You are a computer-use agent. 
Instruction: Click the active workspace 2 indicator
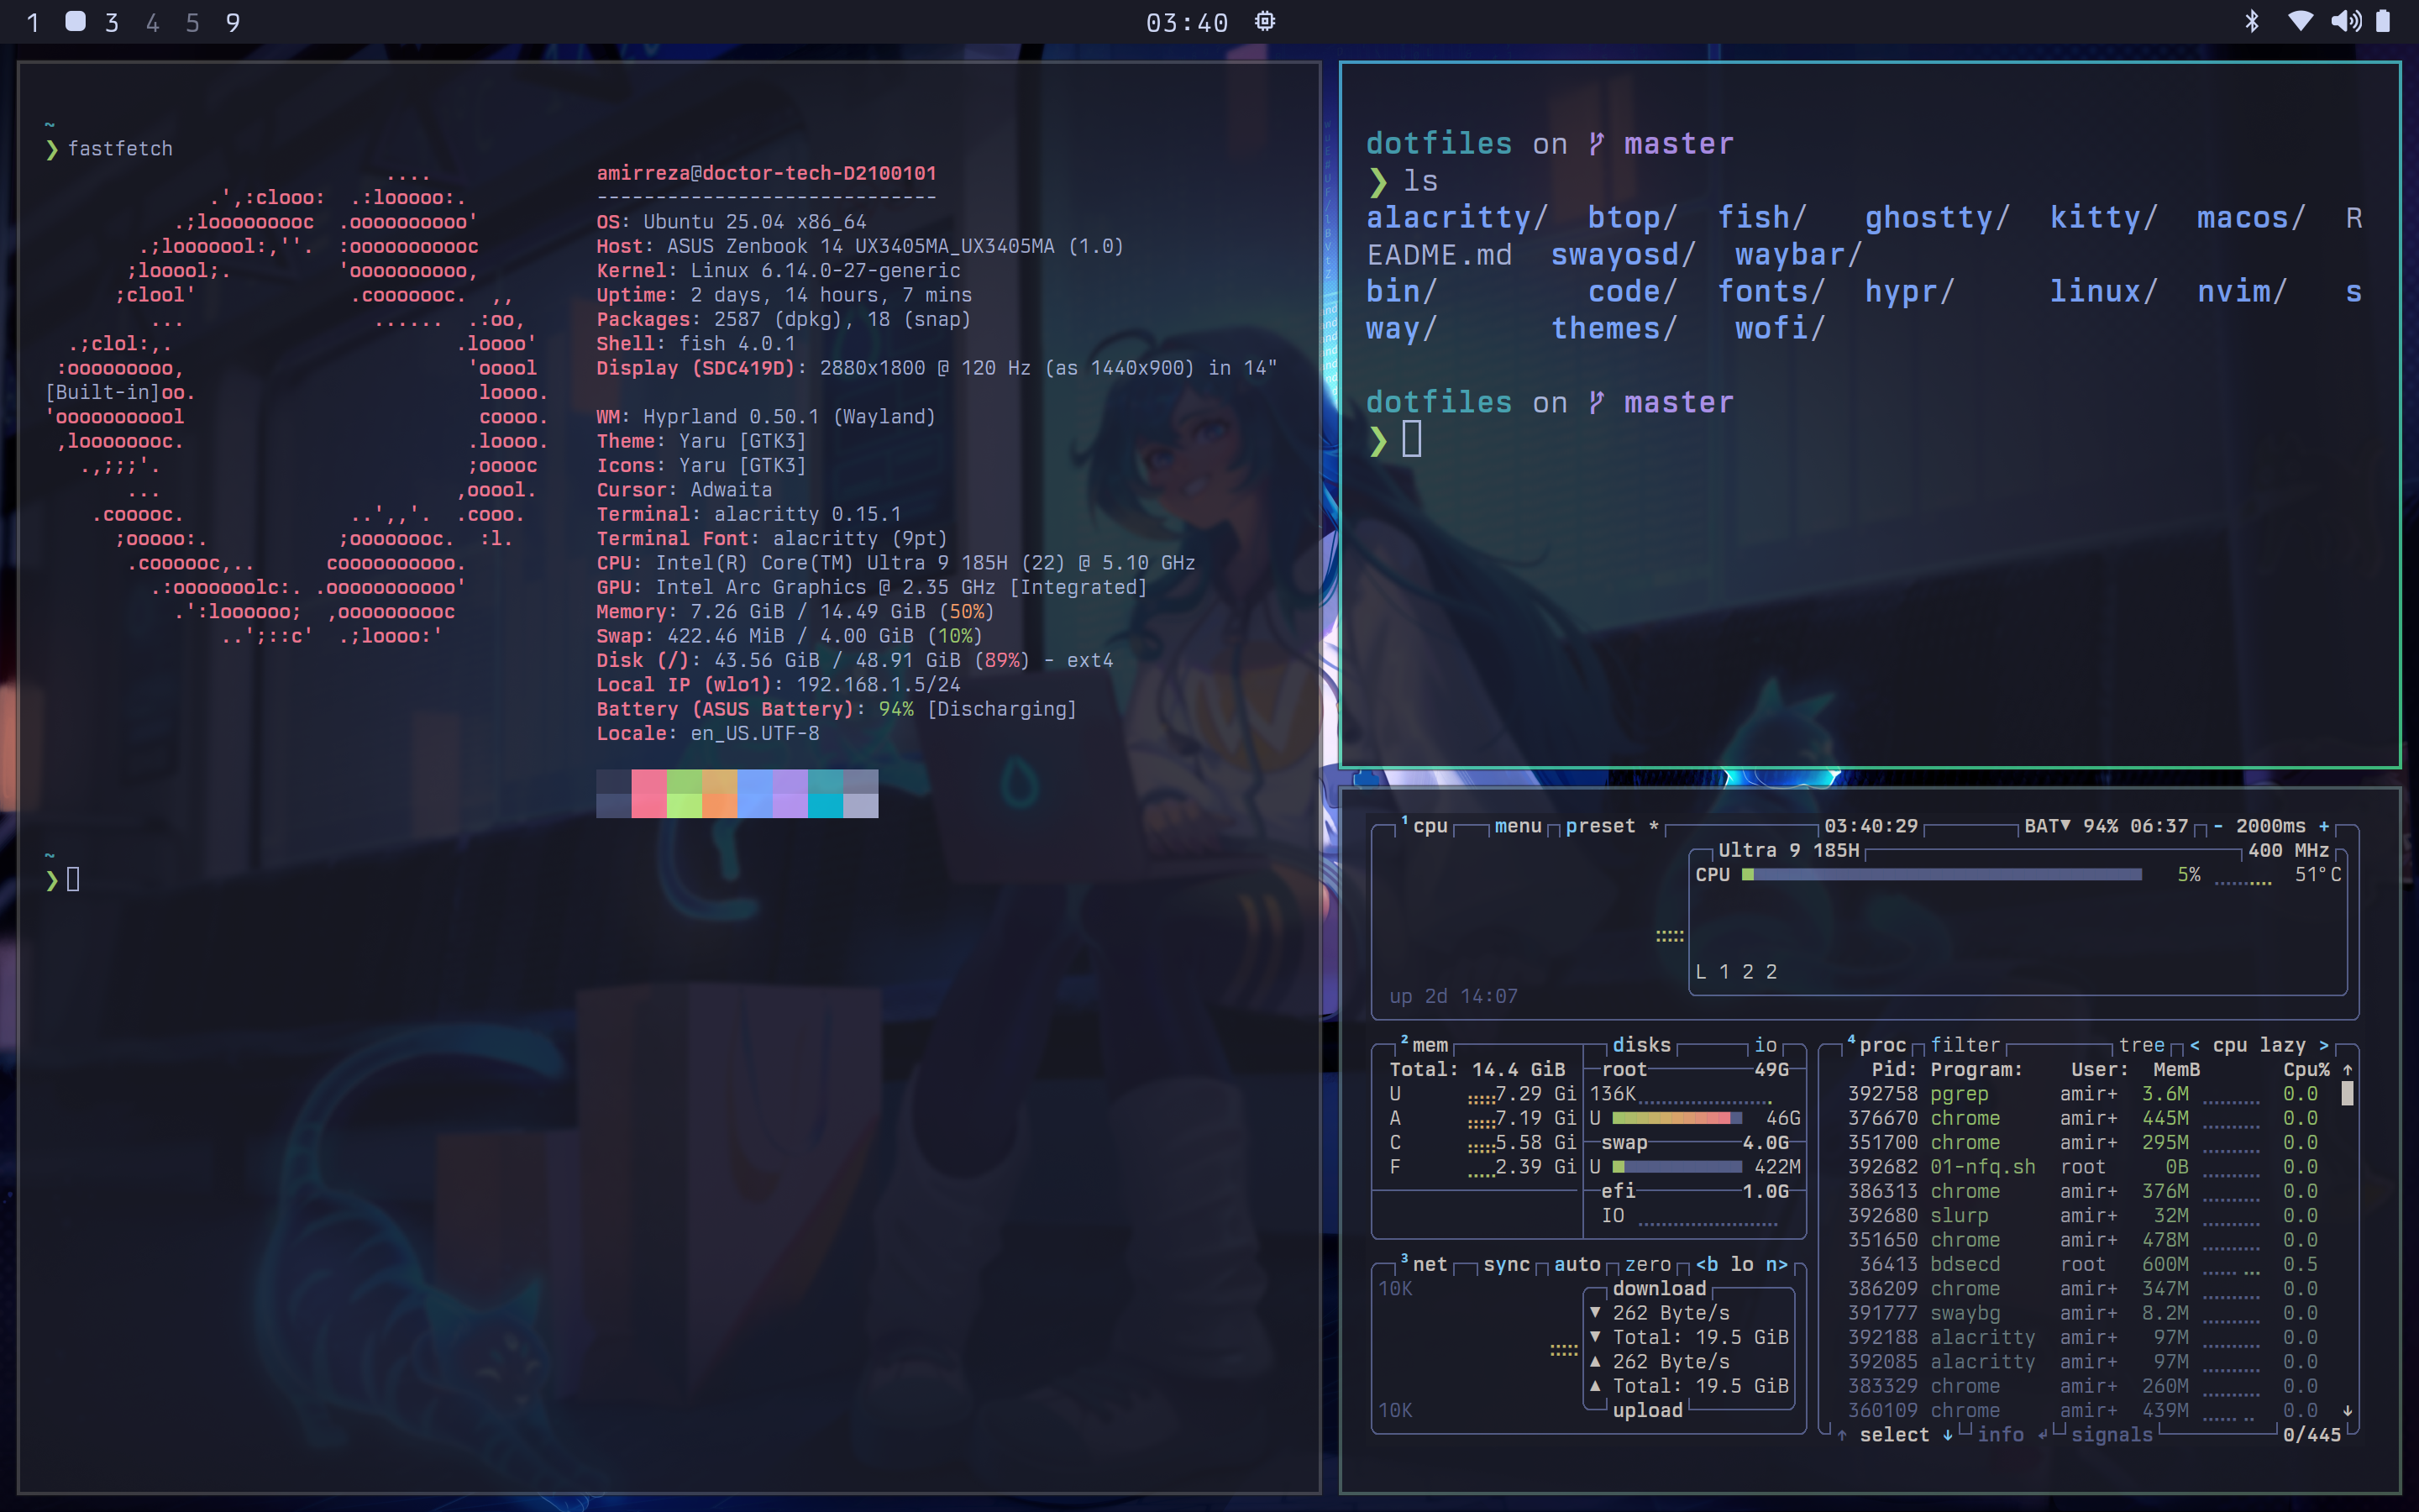[x=75, y=21]
